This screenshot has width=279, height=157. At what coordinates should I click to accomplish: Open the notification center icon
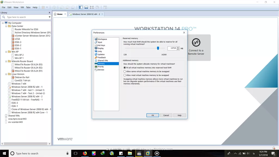pos(273,153)
